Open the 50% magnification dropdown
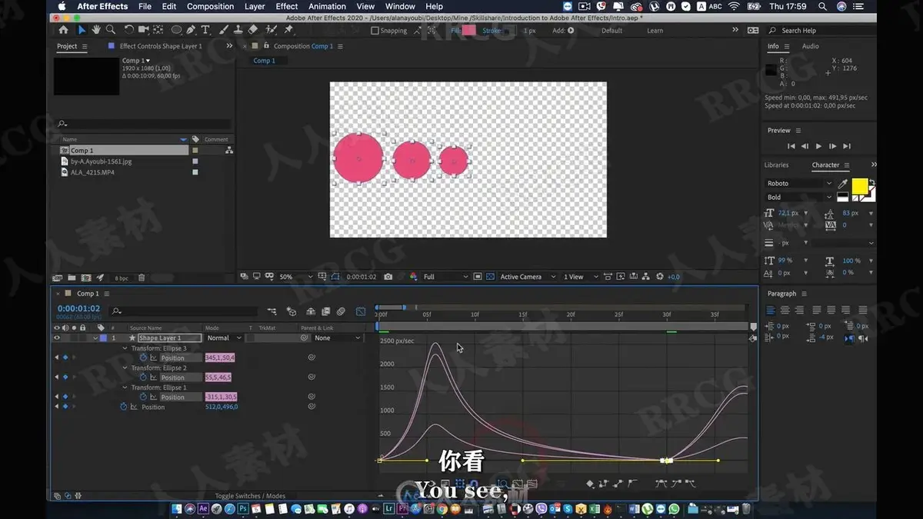 pos(295,277)
